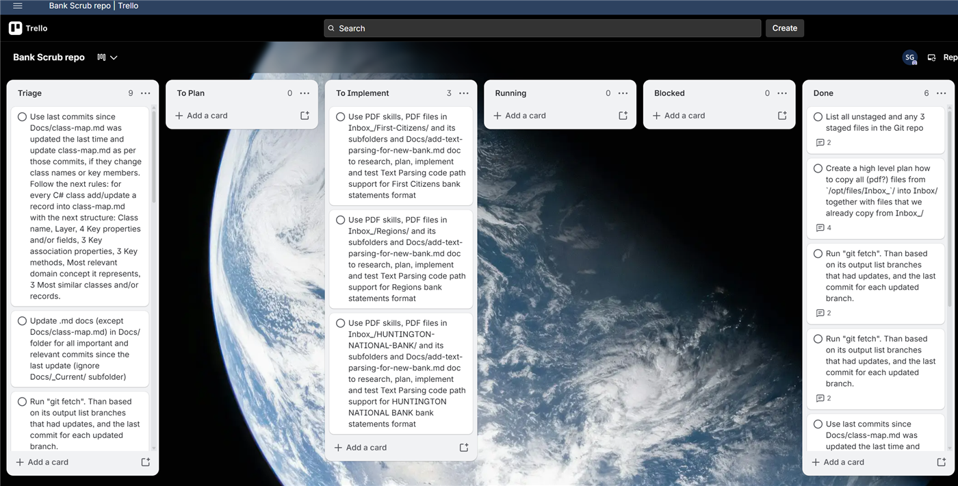Open Triage list actions menu

146,93
